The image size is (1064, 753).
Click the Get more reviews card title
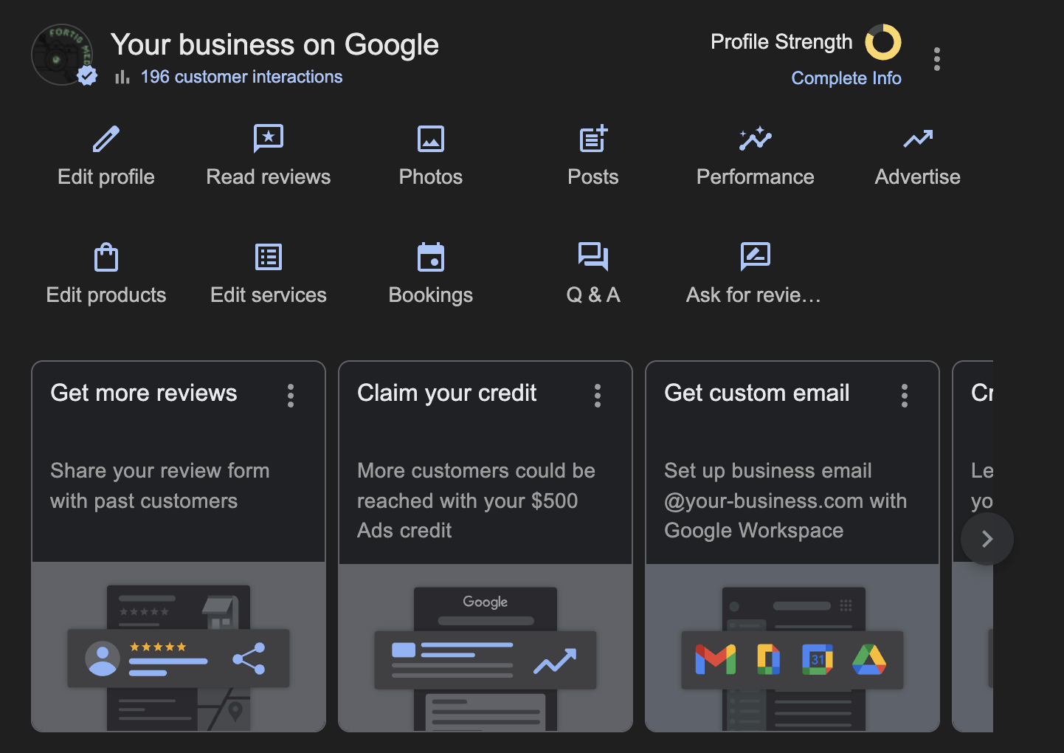[144, 393]
